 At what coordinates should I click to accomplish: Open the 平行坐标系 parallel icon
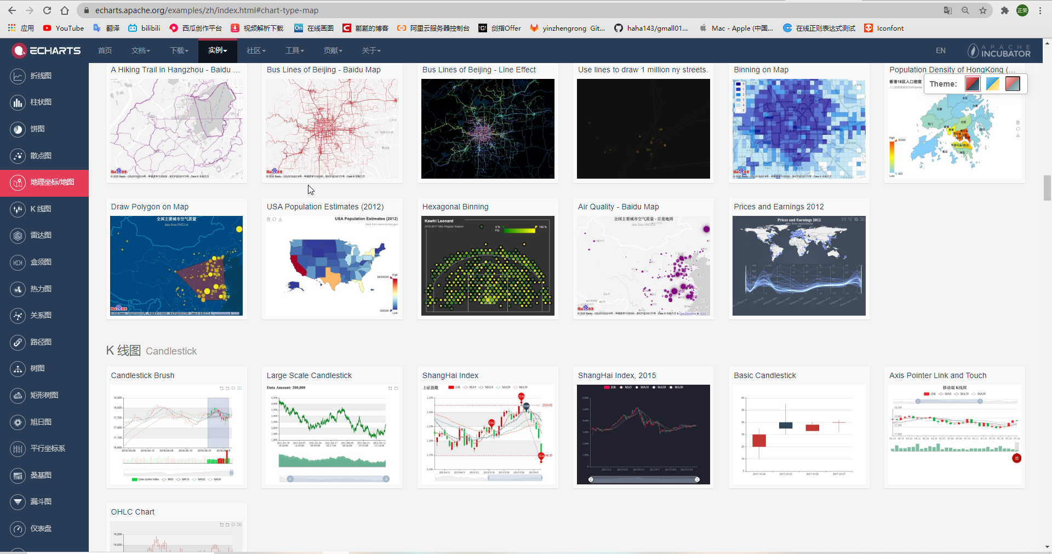18,449
